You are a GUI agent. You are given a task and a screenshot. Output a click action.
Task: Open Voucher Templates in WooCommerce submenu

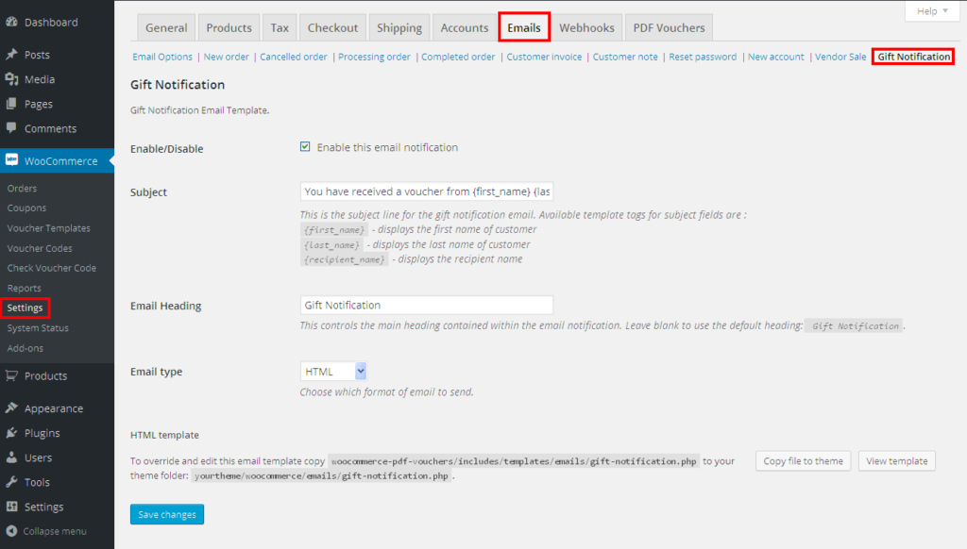pyautogui.click(x=49, y=228)
